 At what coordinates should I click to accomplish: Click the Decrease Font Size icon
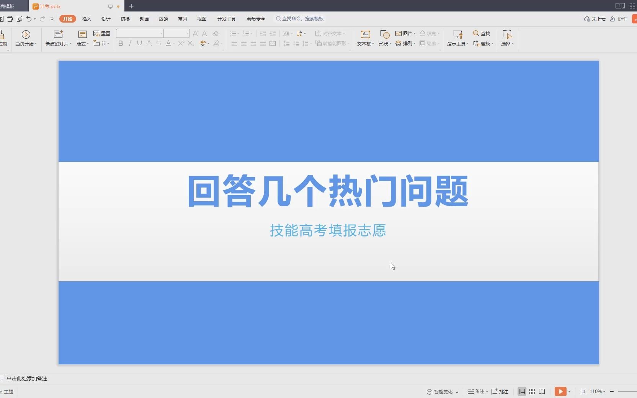(x=205, y=33)
